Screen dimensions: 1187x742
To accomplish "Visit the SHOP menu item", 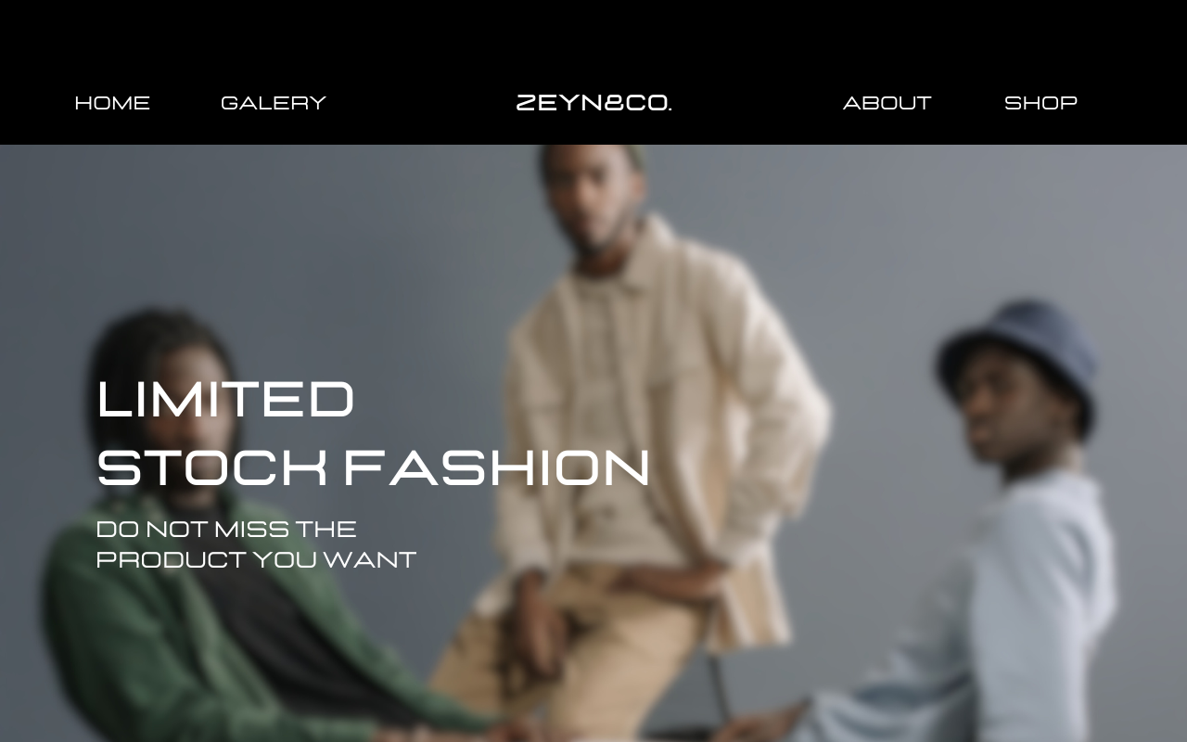I will [1040, 103].
